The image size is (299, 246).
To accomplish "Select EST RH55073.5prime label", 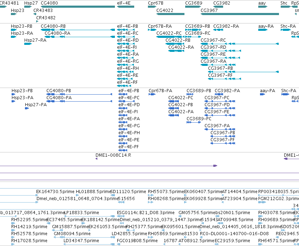I will tap(166, 192).
